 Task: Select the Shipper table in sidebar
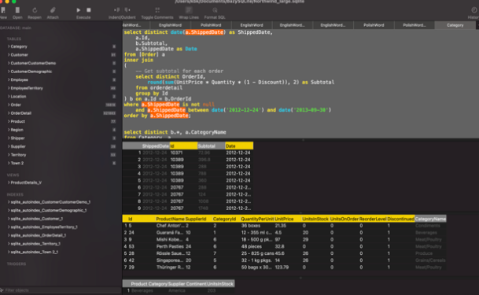pyautogui.click(x=18, y=138)
